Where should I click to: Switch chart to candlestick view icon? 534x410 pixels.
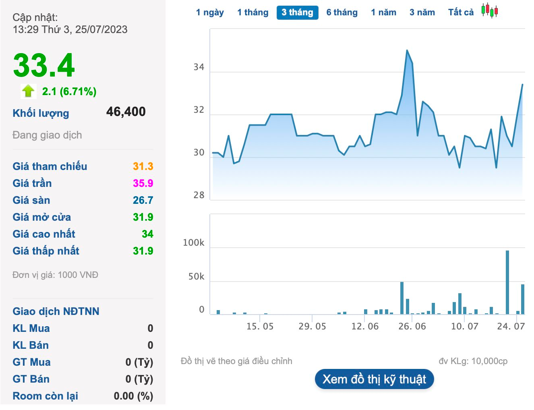point(490,11)
